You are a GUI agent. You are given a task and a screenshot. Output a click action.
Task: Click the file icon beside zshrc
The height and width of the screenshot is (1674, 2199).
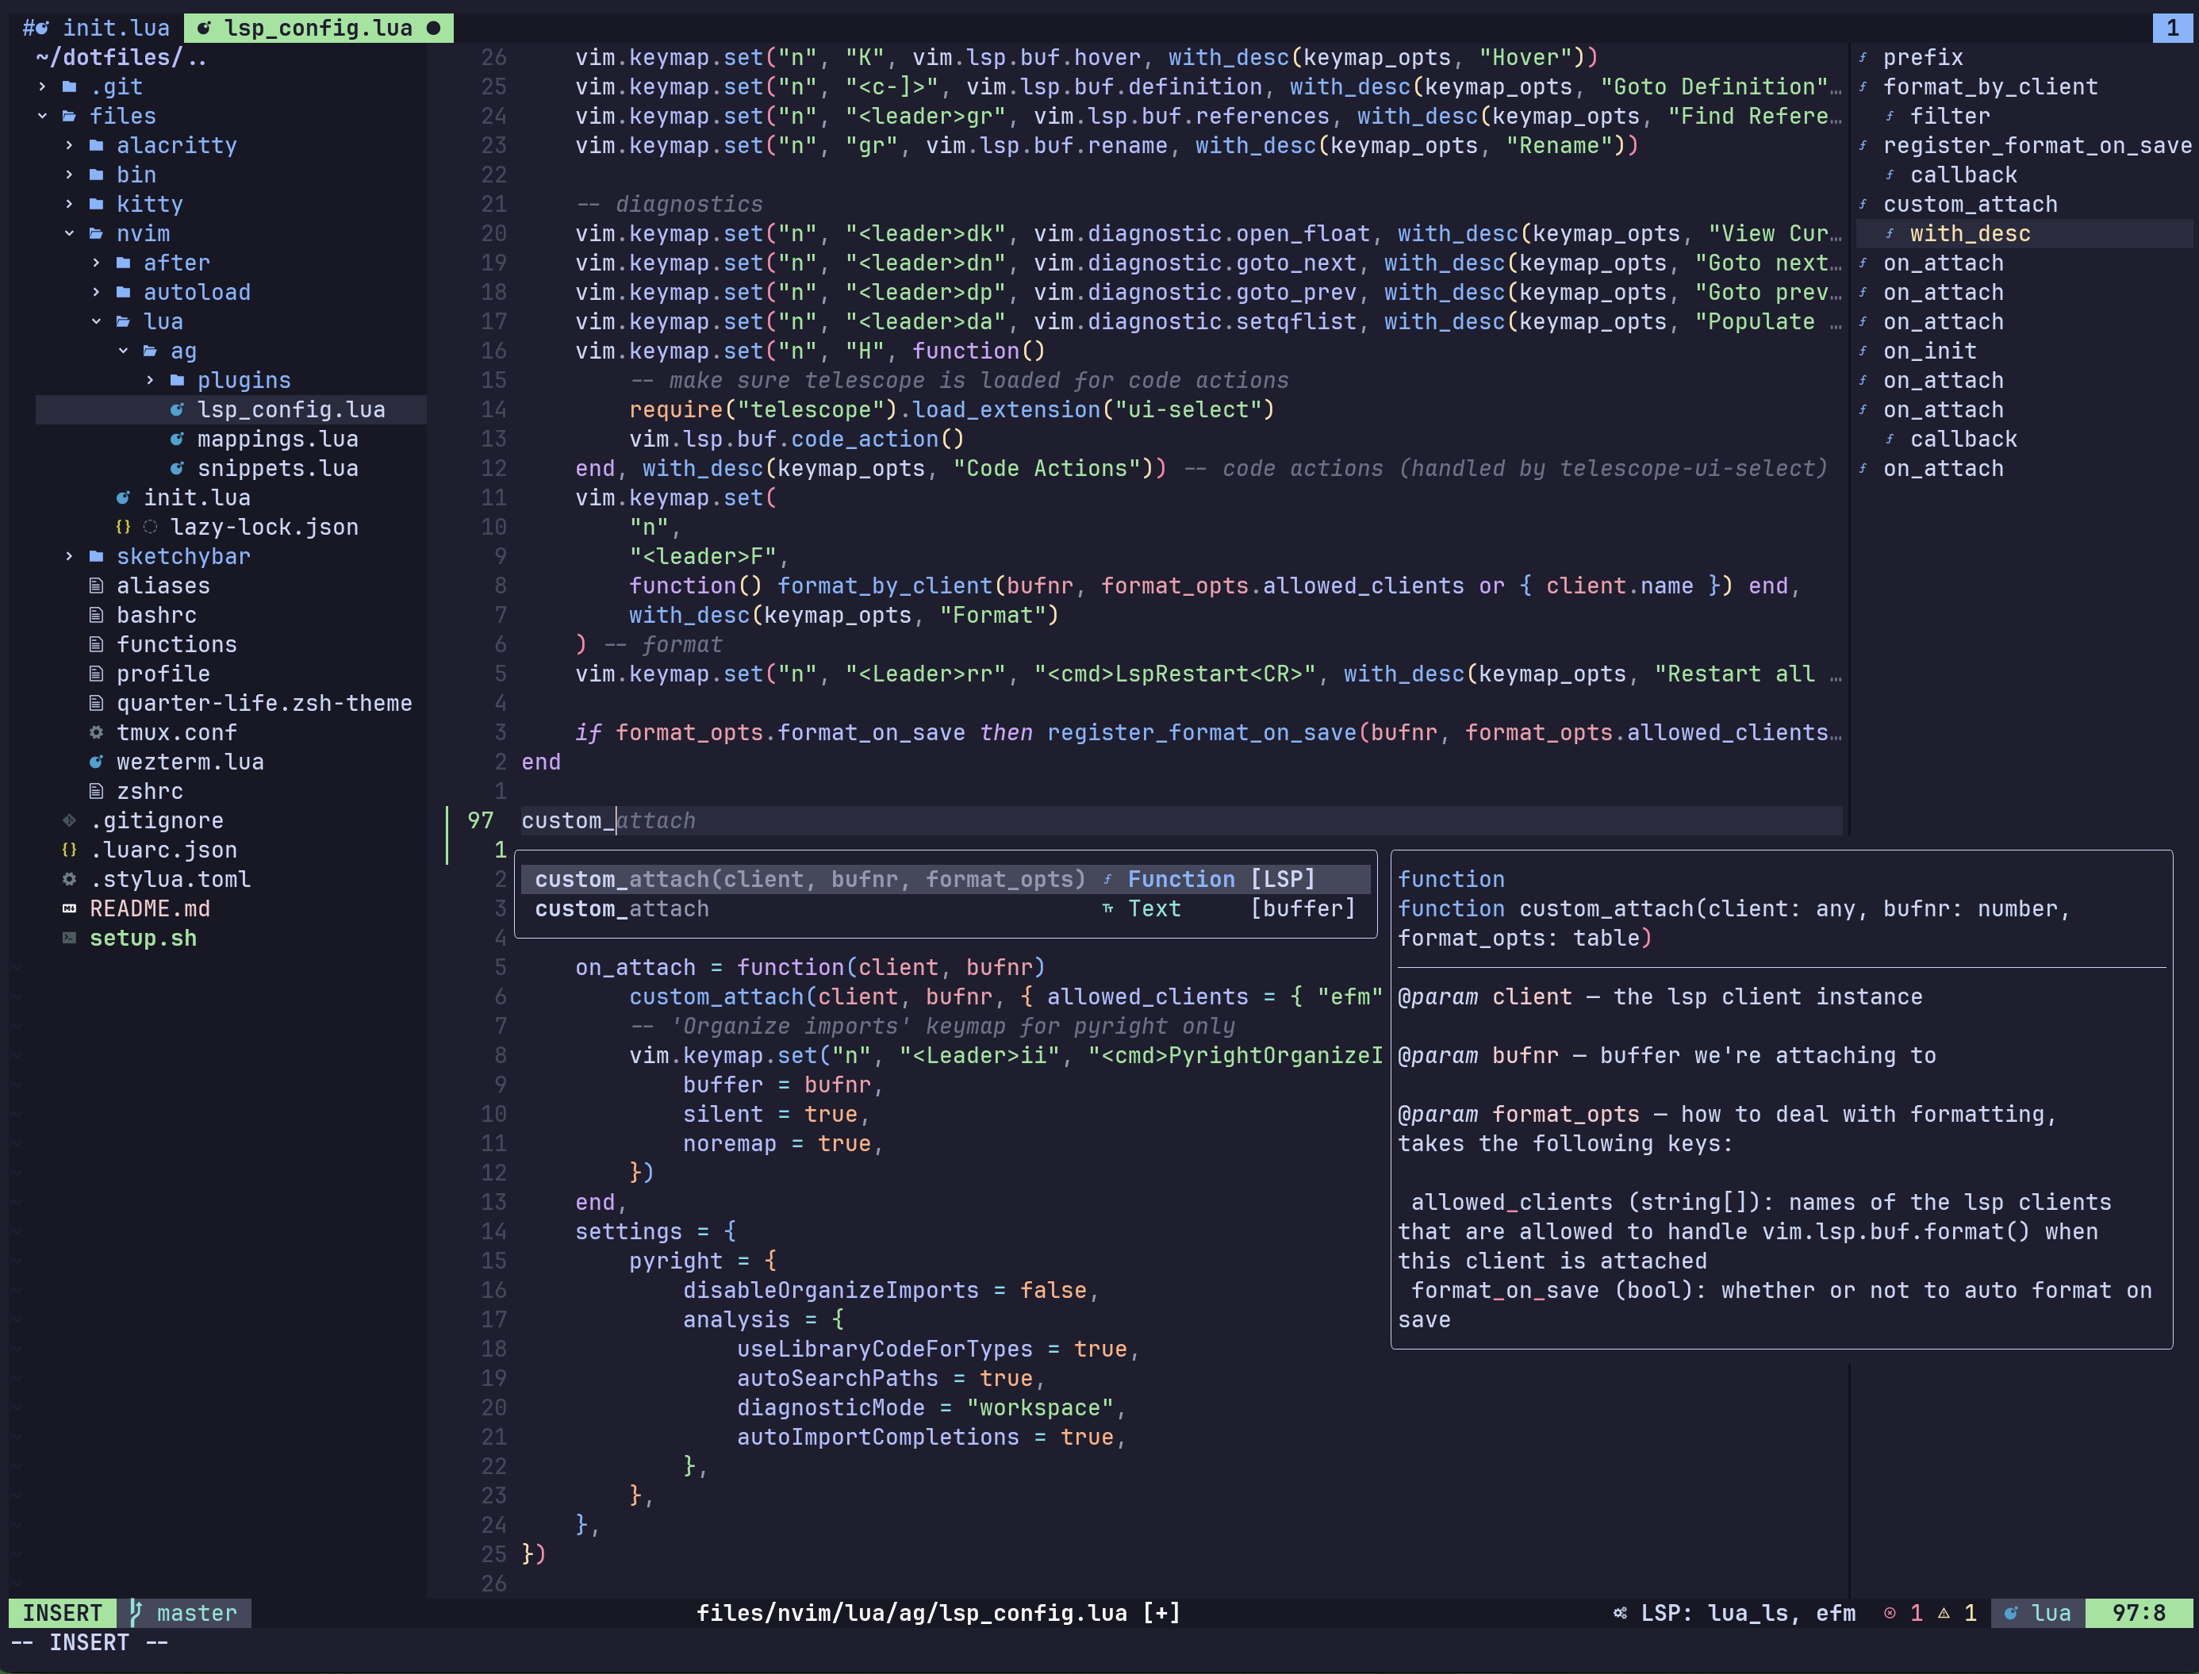click(96, 791)
